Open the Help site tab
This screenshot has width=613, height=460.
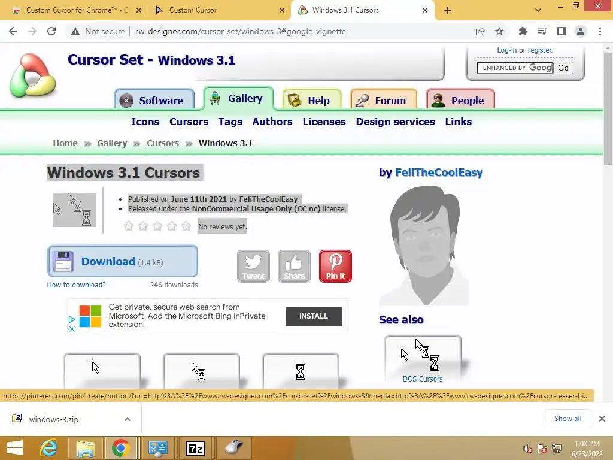pos(312,100)
